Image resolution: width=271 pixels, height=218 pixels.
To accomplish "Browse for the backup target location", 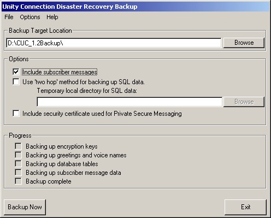I will (x=244, y=43).
